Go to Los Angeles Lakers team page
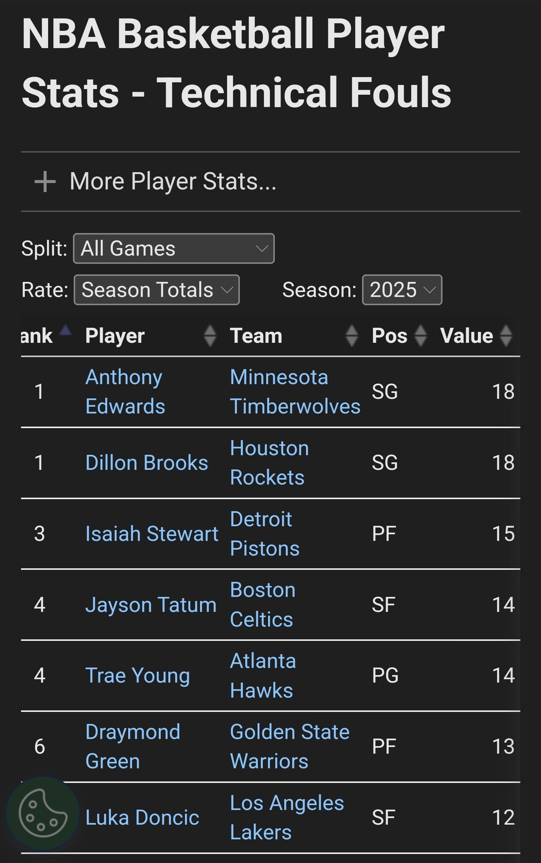 pyautogui.click(x=286, y=818)
